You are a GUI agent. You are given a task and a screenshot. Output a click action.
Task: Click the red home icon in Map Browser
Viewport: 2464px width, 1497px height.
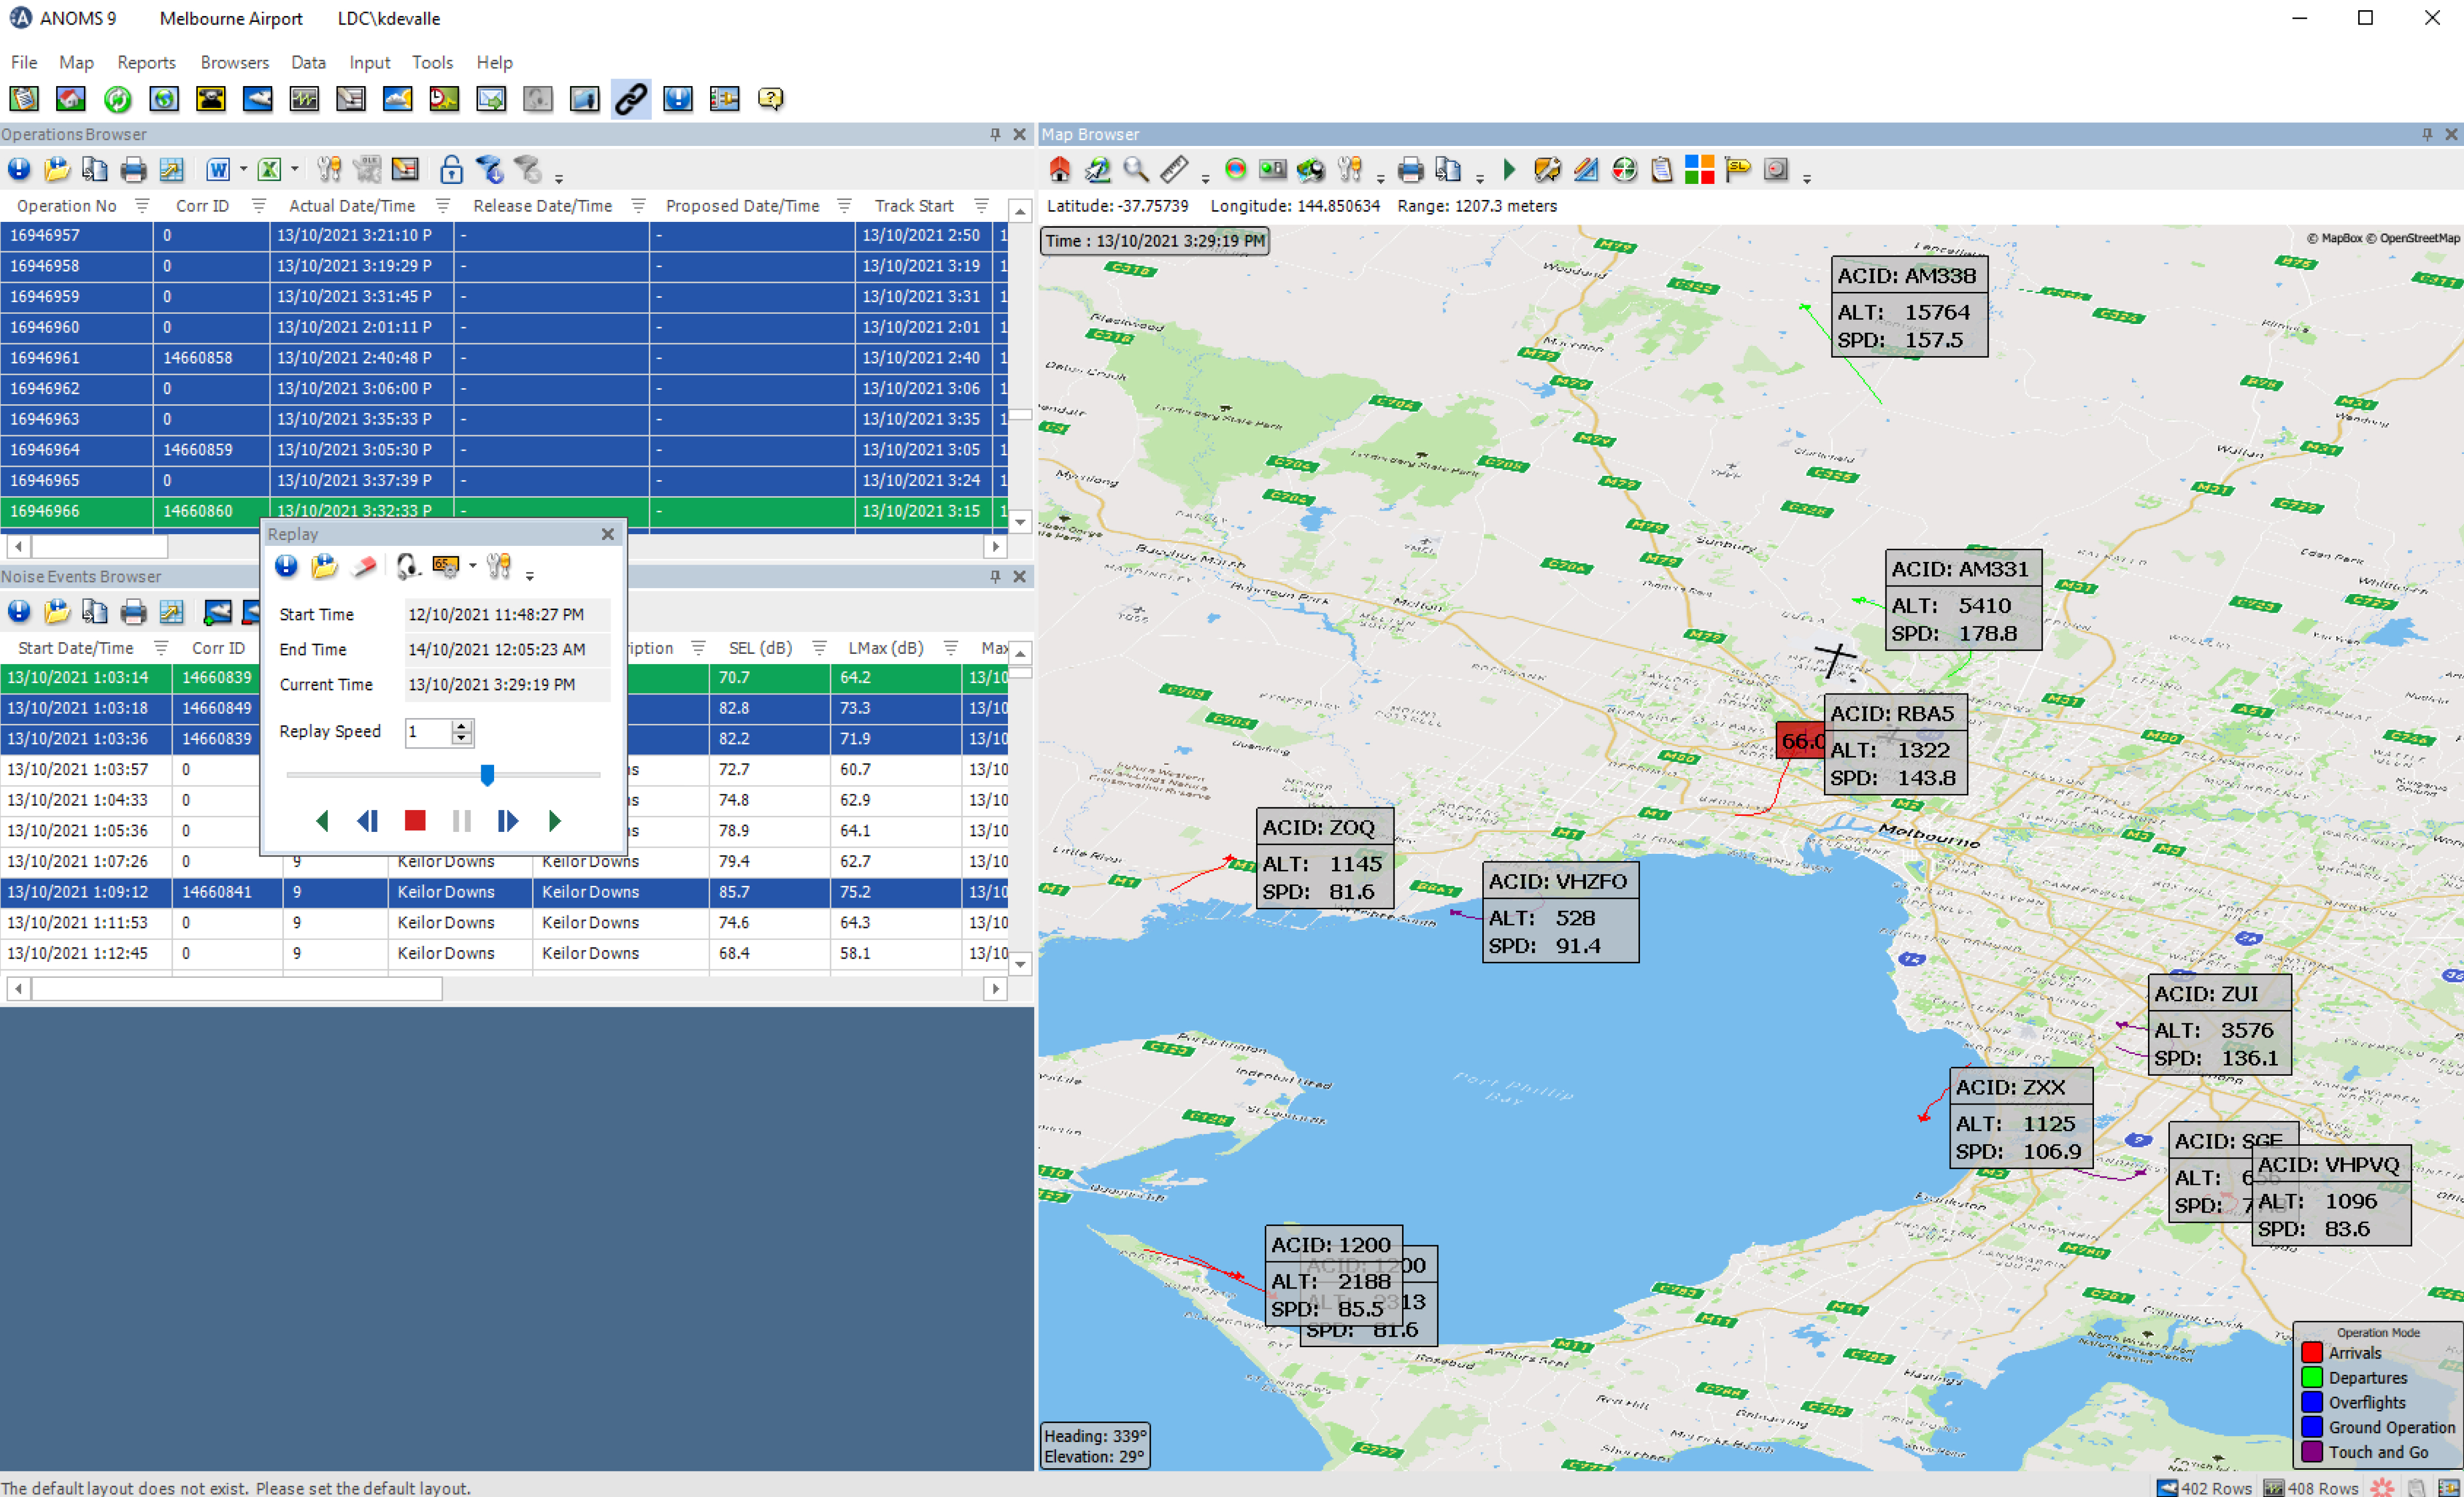[x=1060, y=170]
